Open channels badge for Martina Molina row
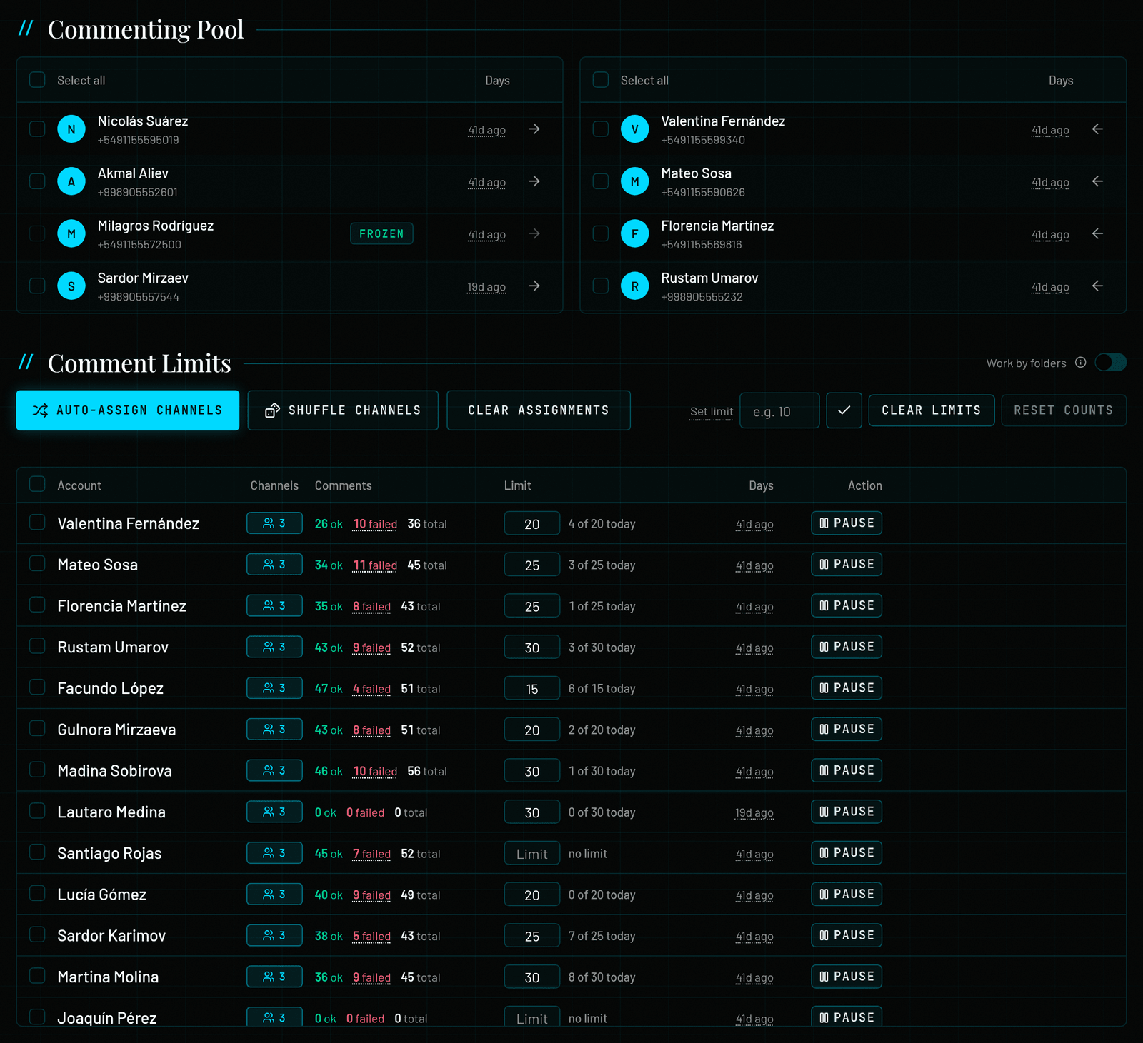Screen dimensions: 1143x1043 pos(274,977)
